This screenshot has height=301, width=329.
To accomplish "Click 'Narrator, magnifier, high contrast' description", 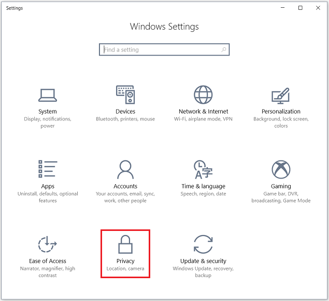I will click(48, 272).
